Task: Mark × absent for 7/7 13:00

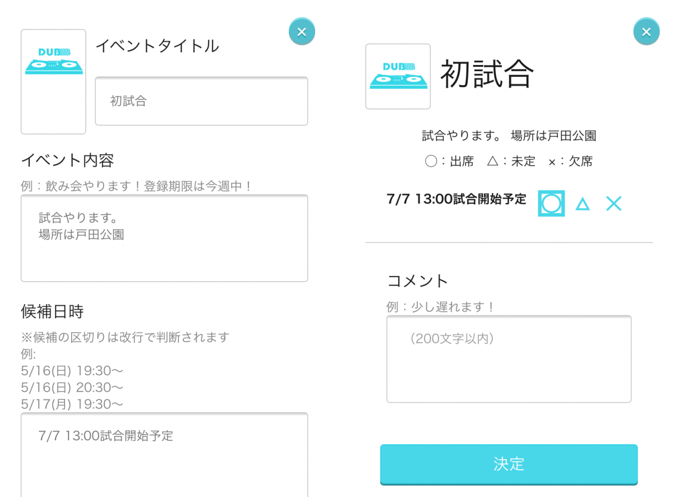Action: click(614, 204)
